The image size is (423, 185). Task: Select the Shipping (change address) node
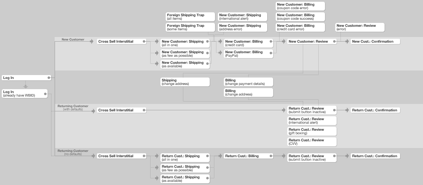click(185, 82)
